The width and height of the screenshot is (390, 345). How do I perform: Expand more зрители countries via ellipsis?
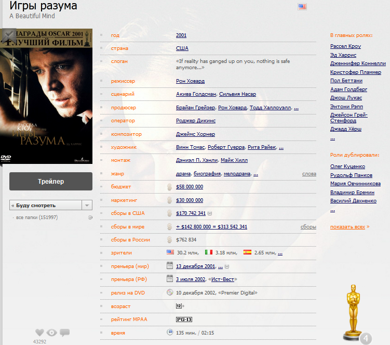280,253
